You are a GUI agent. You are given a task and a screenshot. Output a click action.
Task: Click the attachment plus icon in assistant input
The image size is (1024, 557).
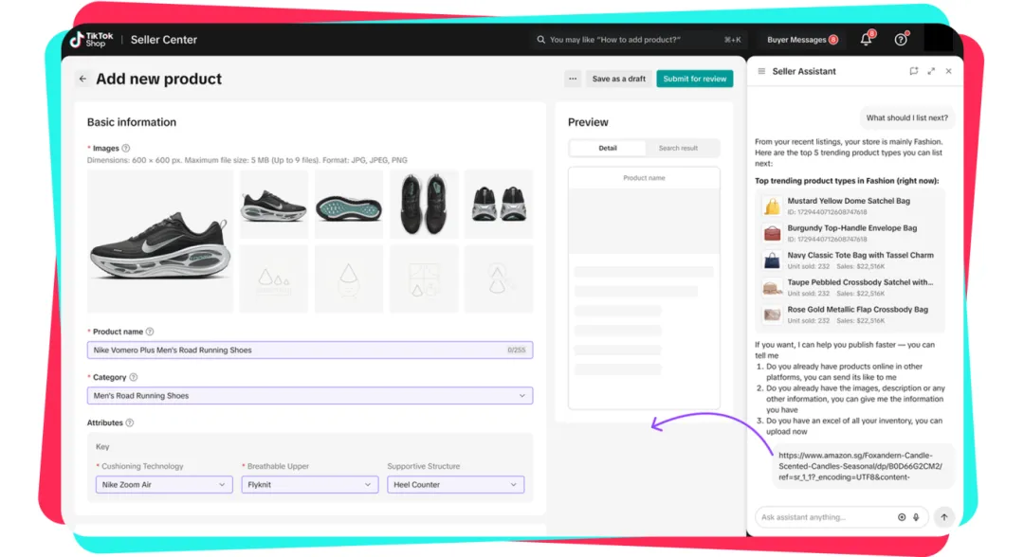pos(902,517)
